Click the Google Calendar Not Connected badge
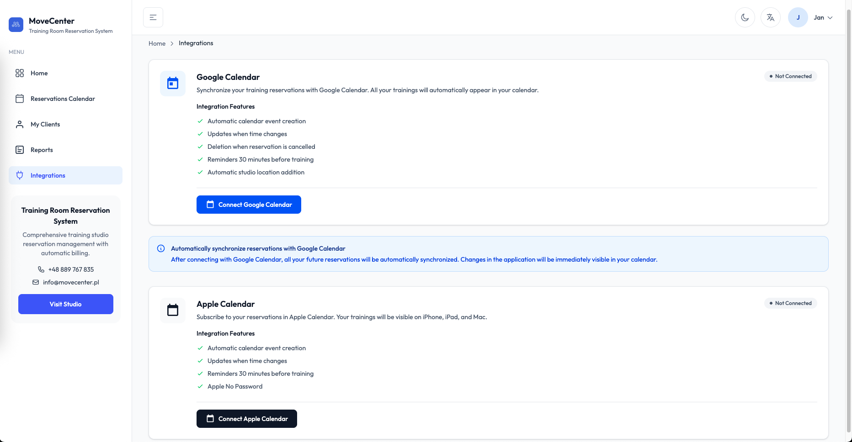The width and height of the screenshot is (852, 442). 790,76
